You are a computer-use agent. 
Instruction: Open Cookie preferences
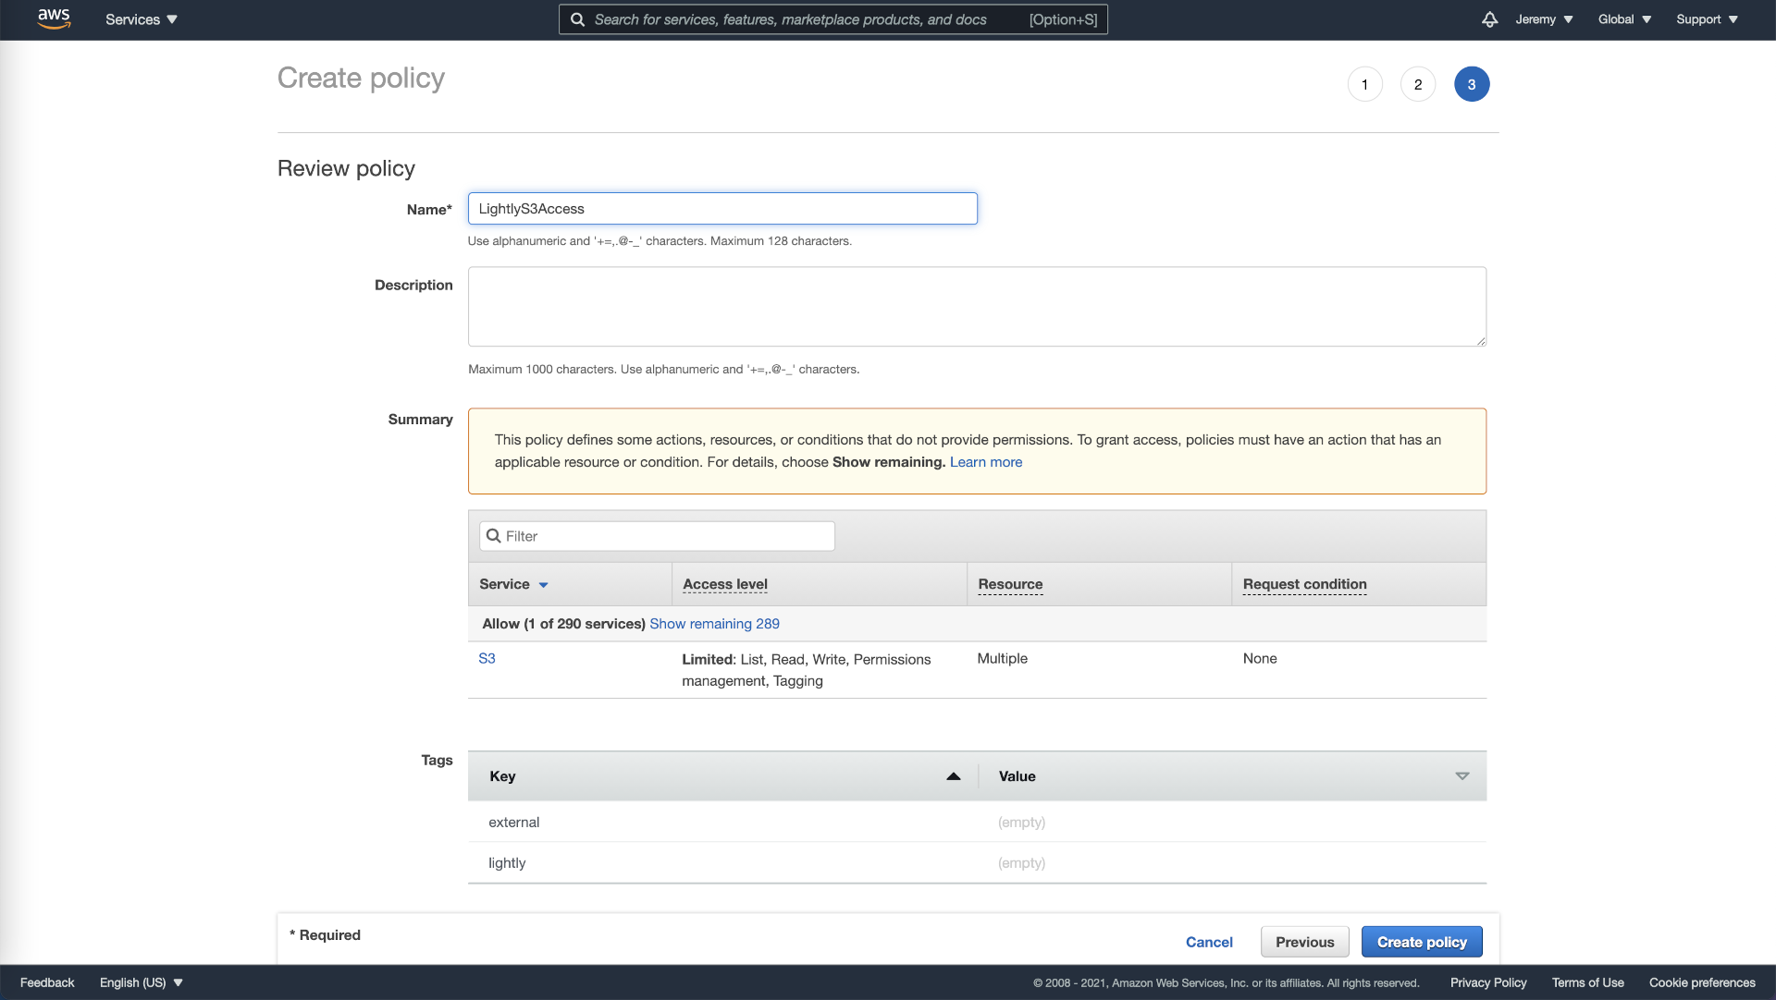pyautogui.click(x=1702, y=982)
